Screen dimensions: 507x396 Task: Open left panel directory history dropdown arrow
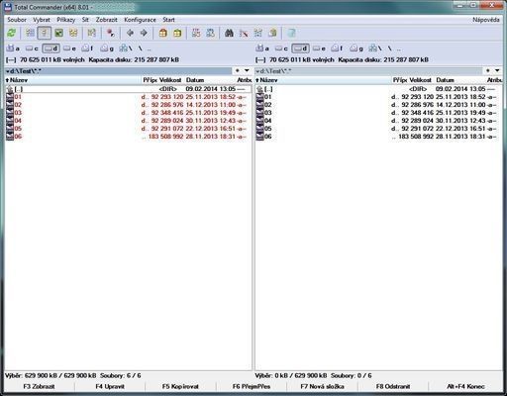click(x=247, y=70)
